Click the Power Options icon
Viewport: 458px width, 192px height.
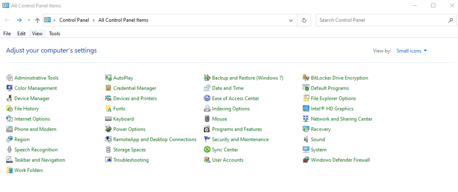109,129
